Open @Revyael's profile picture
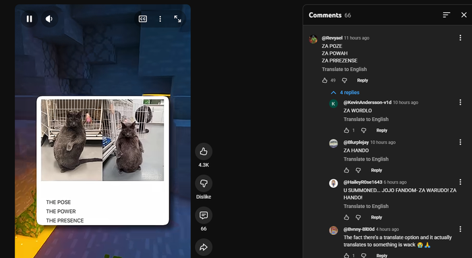The width and height of the screenshot is (472, 258). click(313, 39)
